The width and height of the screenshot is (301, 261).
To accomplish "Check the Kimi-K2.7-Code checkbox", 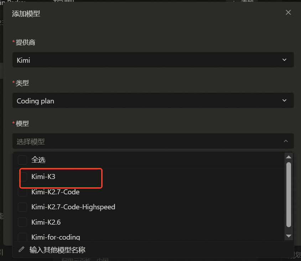I will point(22,193).
